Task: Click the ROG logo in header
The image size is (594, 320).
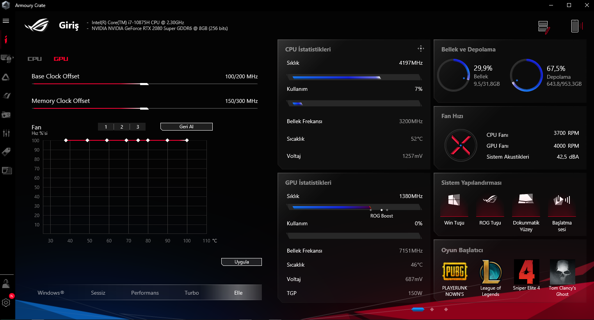Action: pyautogui.click(x=37, y=25)
